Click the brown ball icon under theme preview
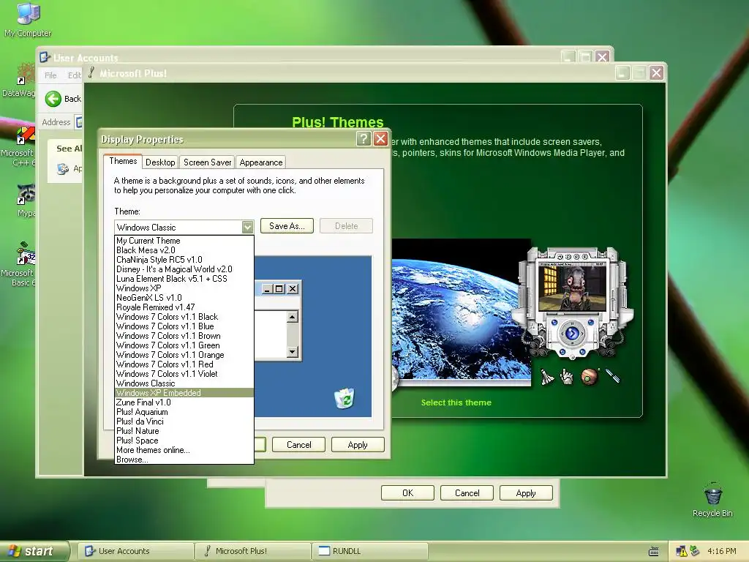Screen dimensions: 749x562 click(x=590, y=377)
